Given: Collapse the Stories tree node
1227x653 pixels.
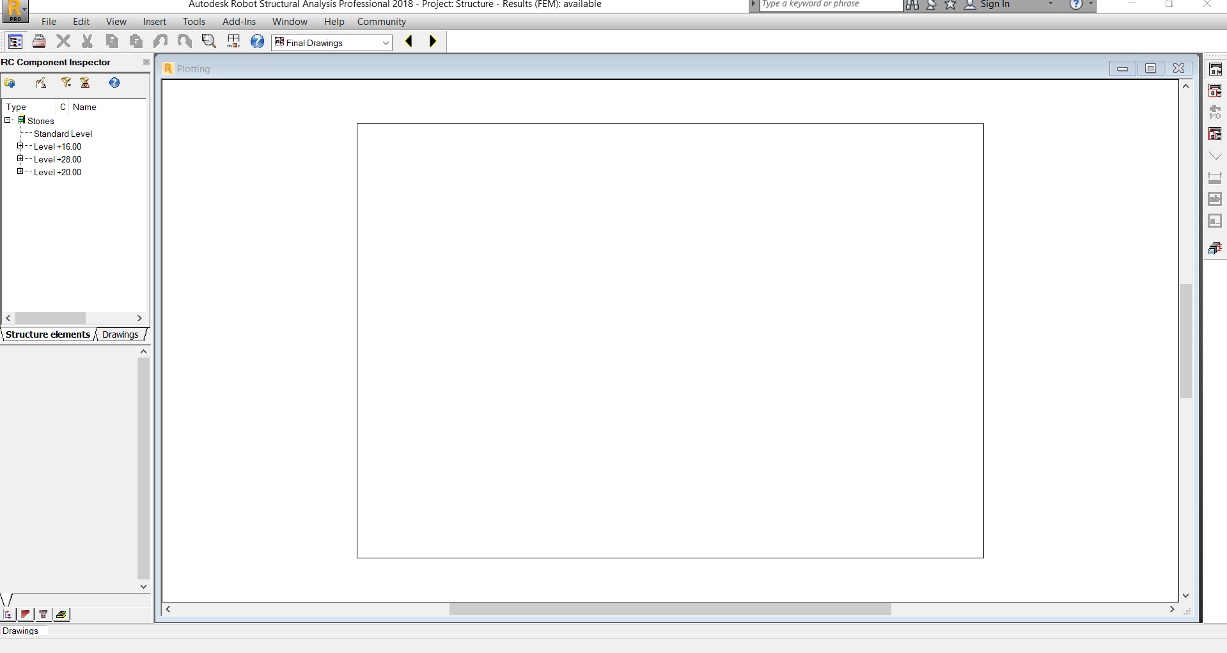Looking at the screenshot, I should tap(8, 120).
